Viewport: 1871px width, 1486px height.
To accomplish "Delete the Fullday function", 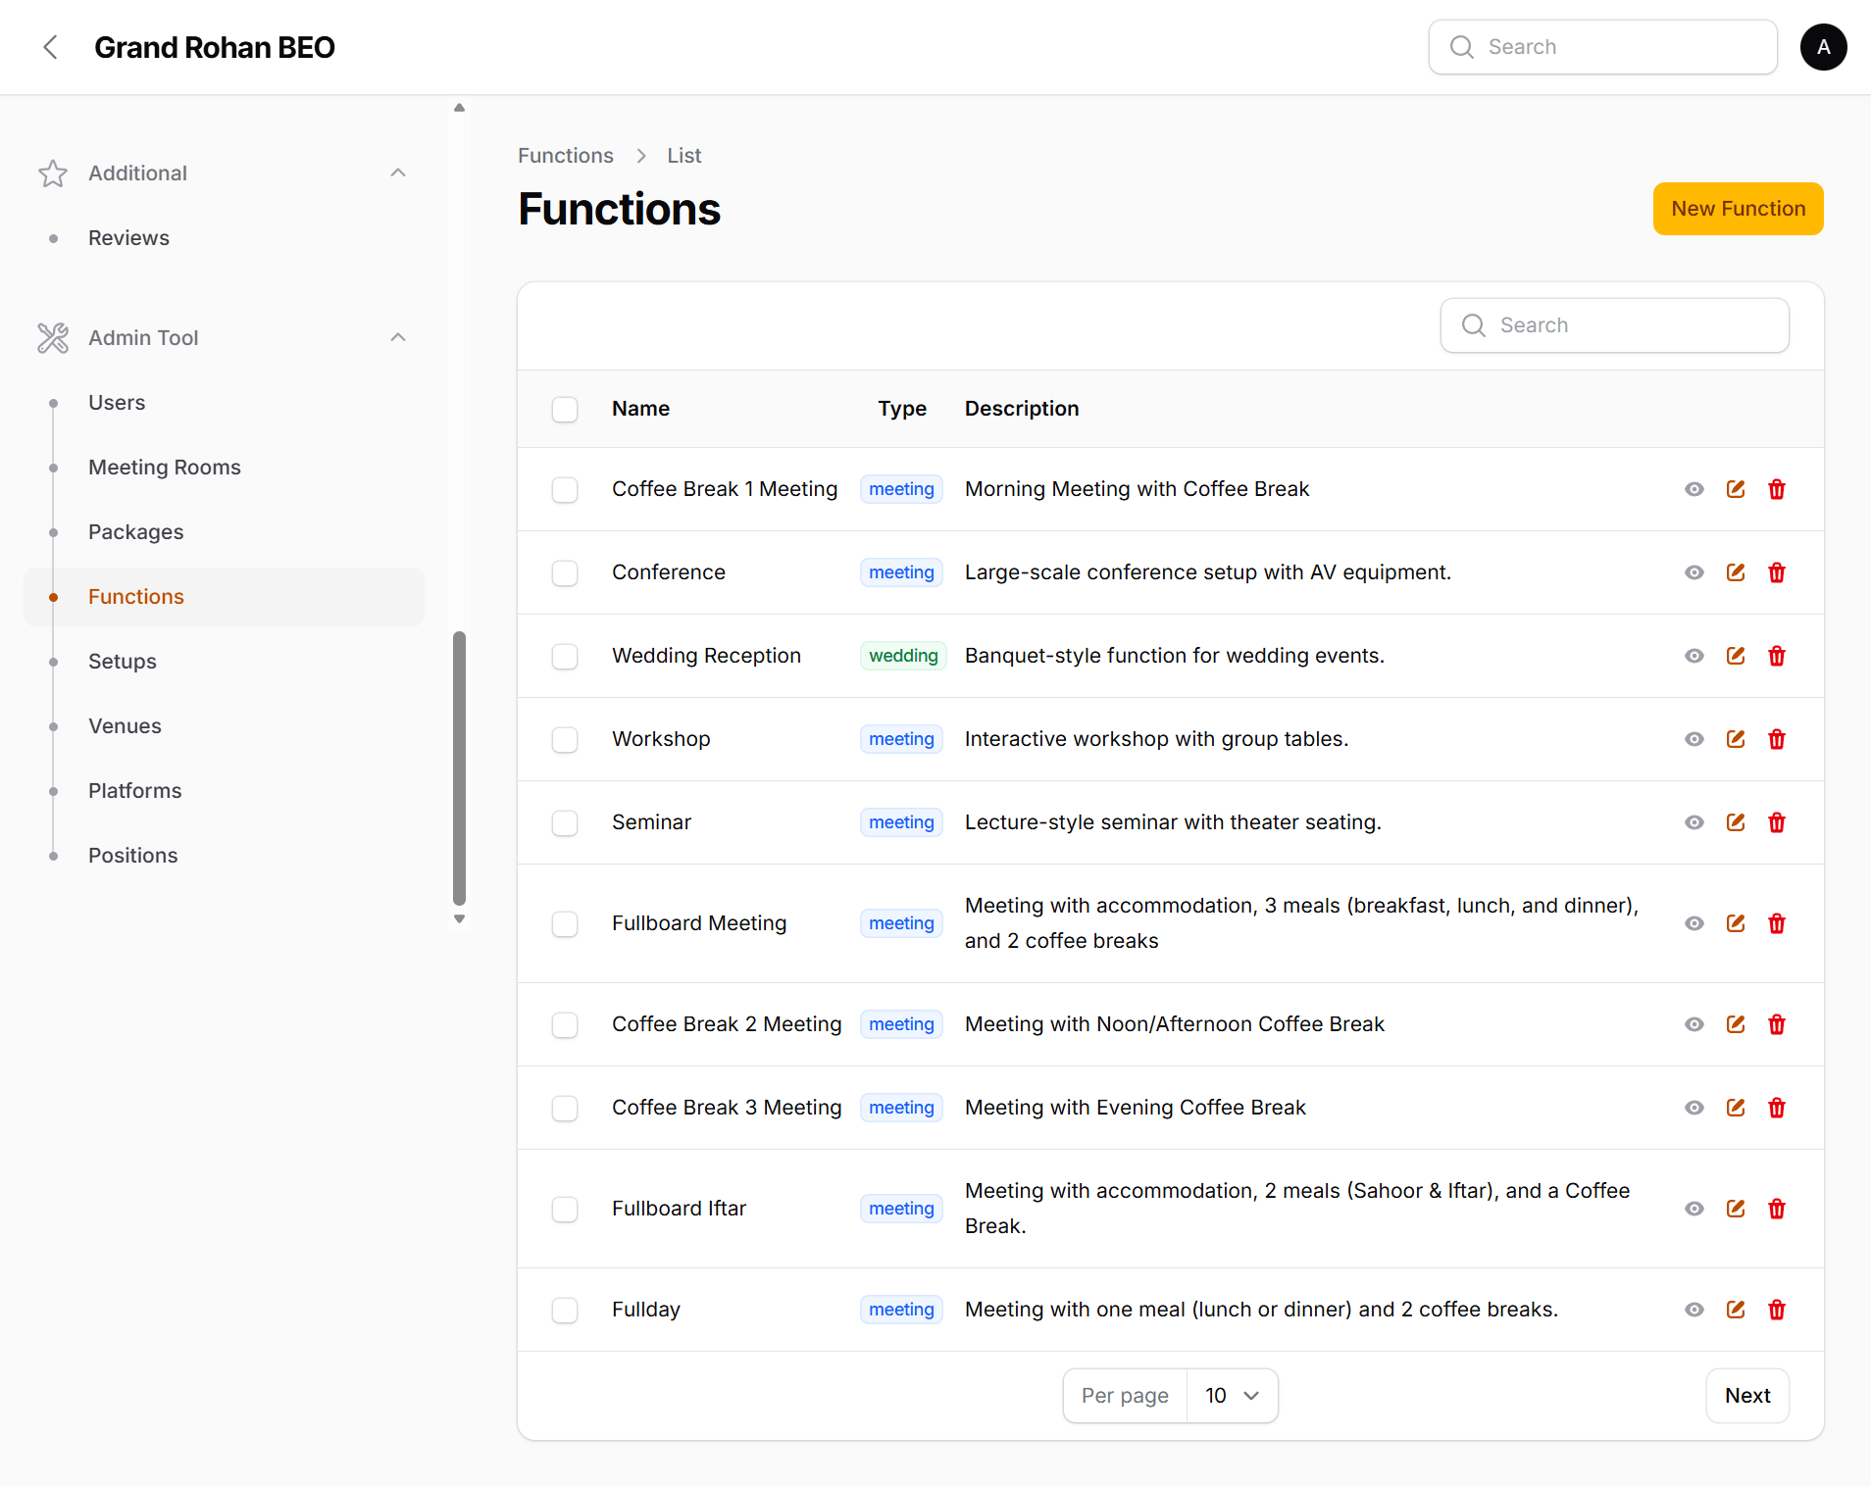I will [x=1777, y=1310].
